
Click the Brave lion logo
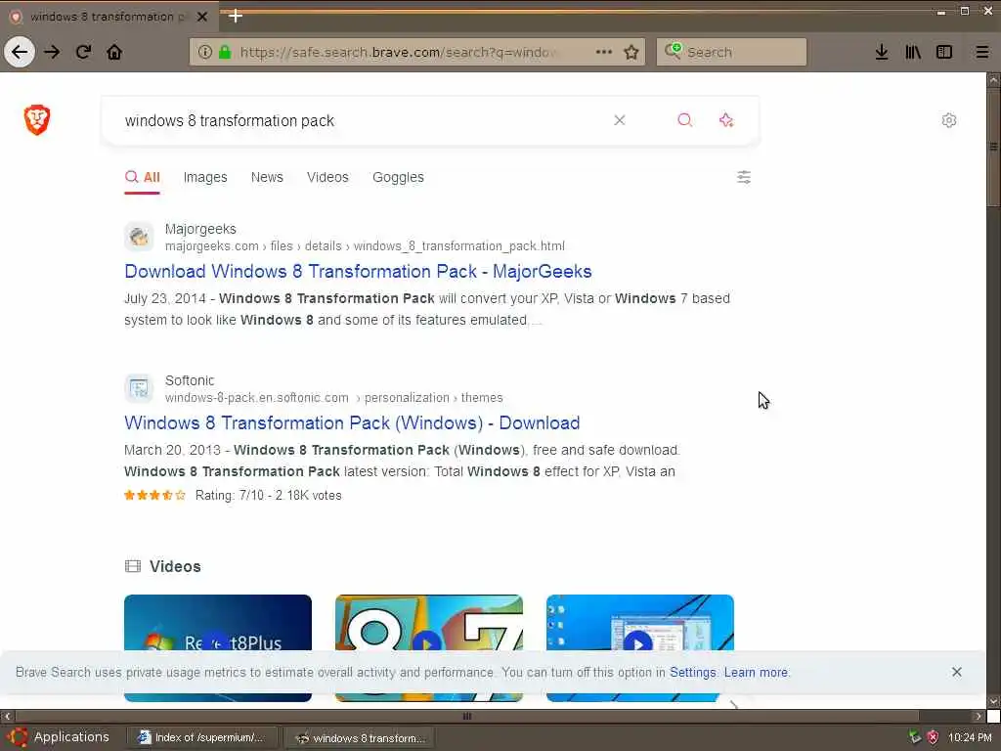pyautogui.click(x=37, y=119)
